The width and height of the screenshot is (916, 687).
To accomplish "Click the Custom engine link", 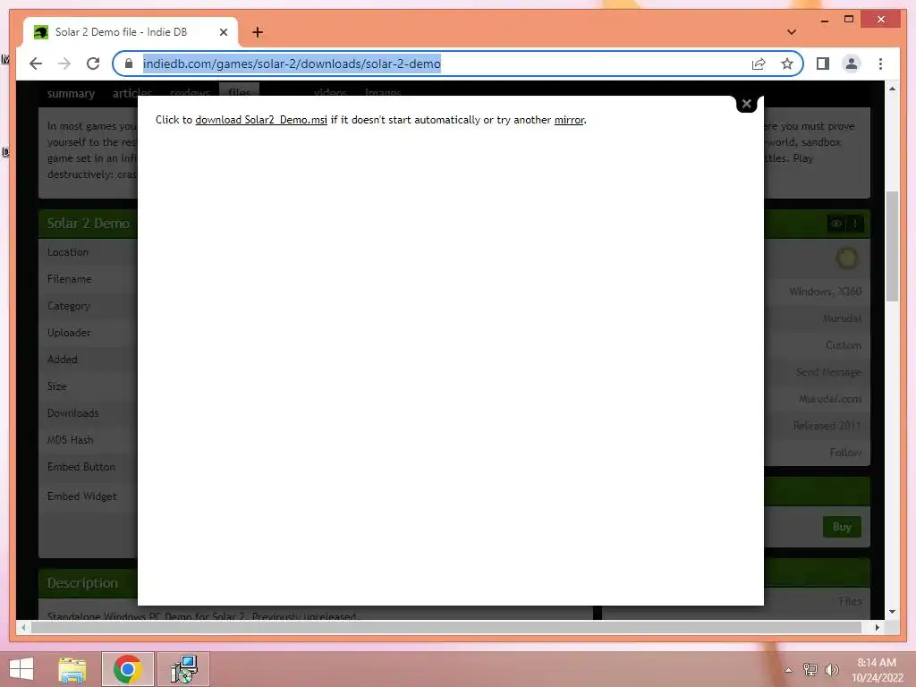I will point(844,345).
